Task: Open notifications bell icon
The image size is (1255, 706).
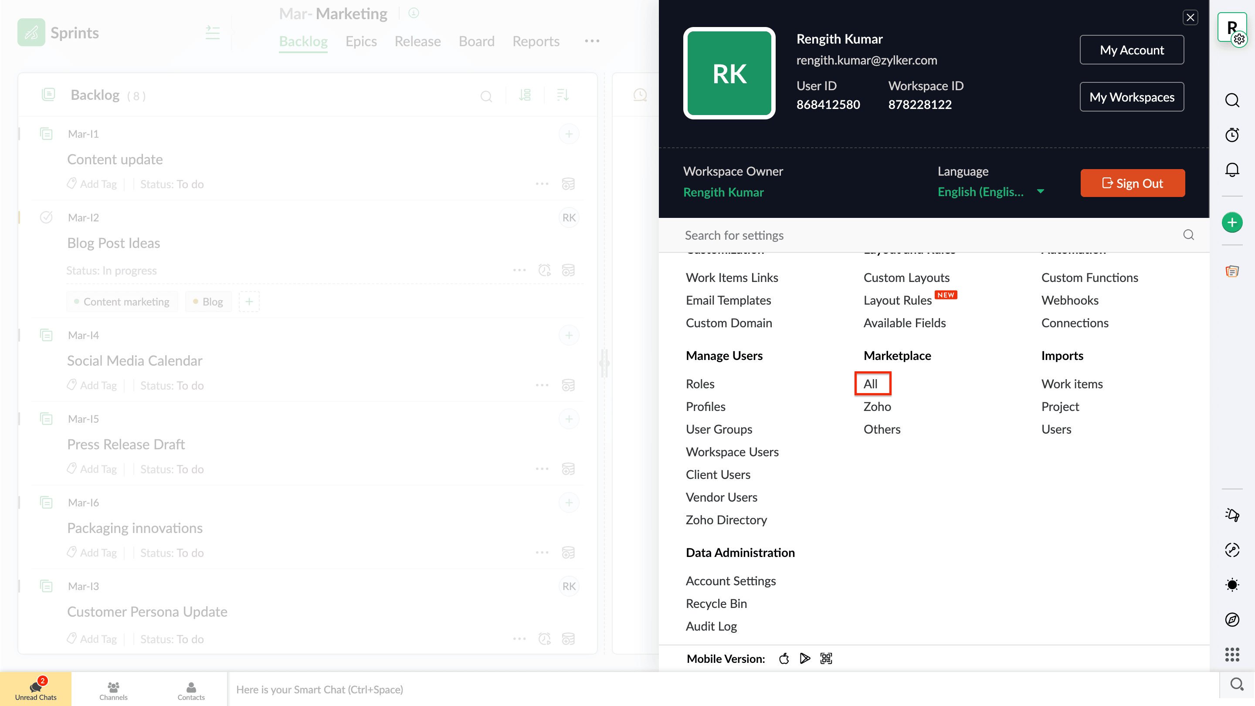Action: pyautogui.click(x=1231, y=170)
